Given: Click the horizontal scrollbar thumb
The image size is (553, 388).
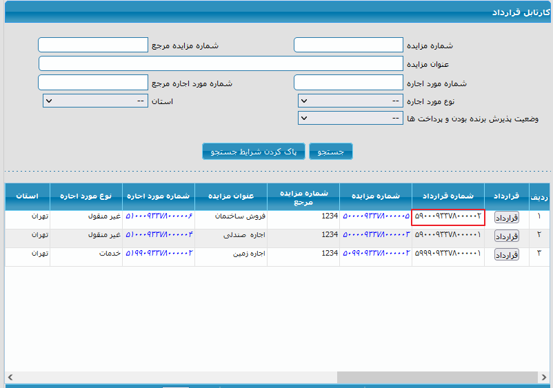Looking at the screenshot, I should click(x=437, y=377).
